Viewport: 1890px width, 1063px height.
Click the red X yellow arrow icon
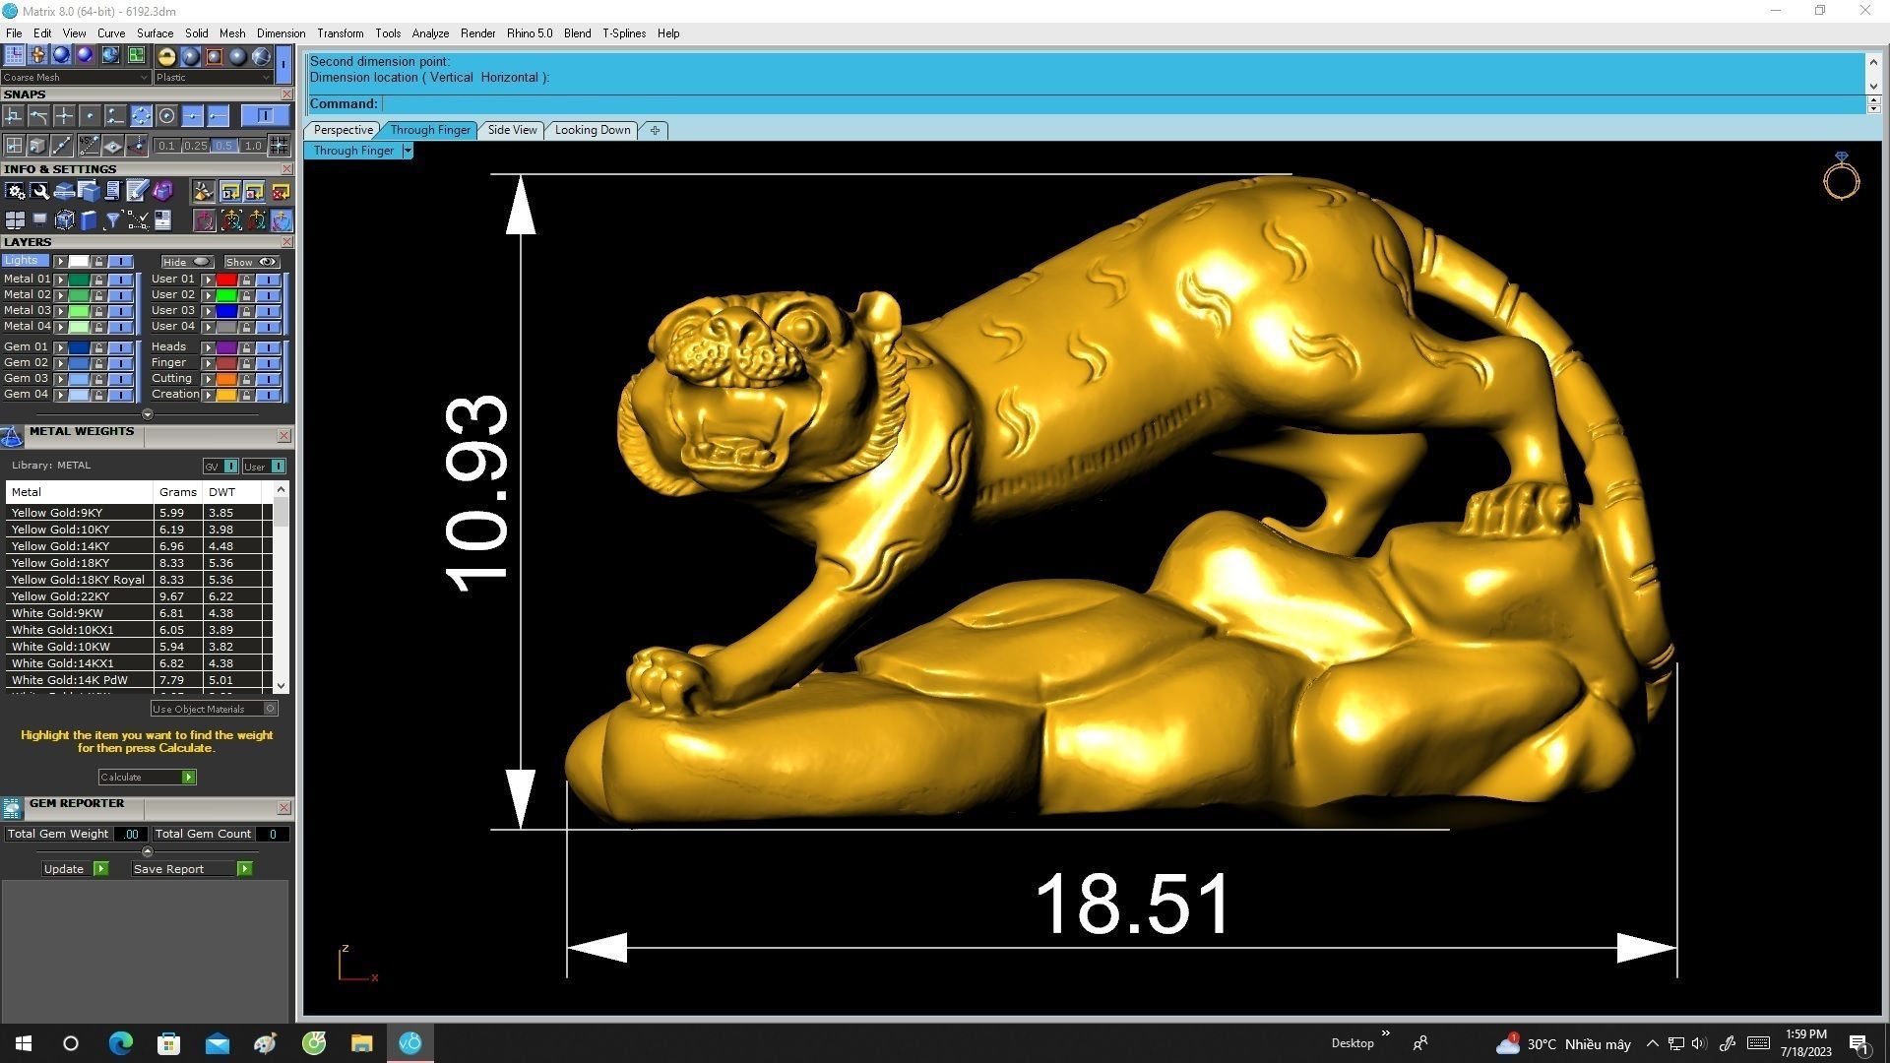[281, 192]
